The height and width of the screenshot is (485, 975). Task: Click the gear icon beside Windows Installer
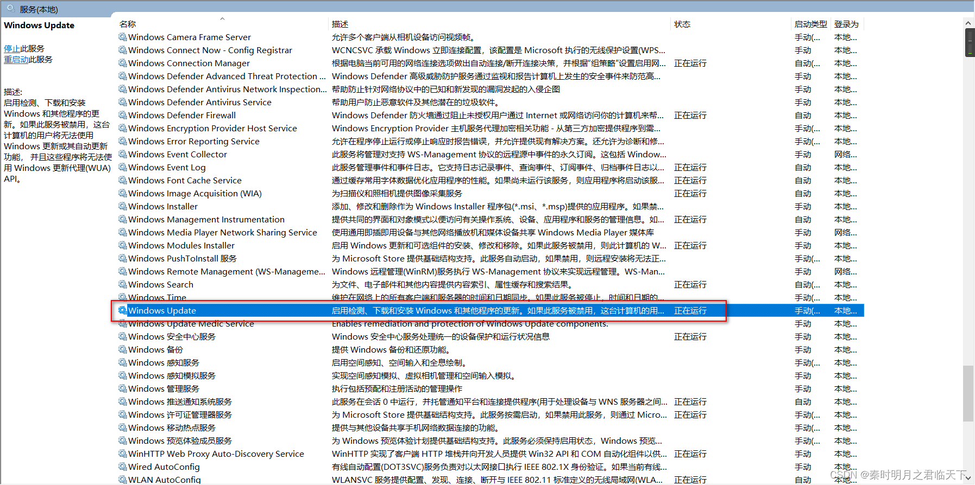click(123, 207)
